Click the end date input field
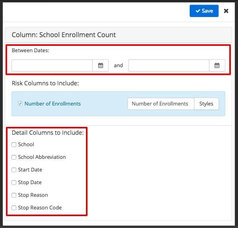Viewport: 238px width, 228px height. point(169,66)
